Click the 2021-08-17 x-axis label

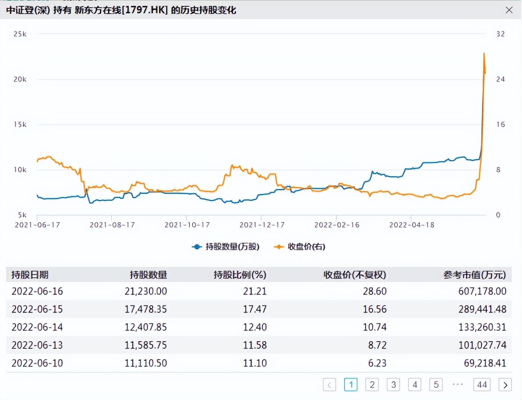(x=112, y=225)
